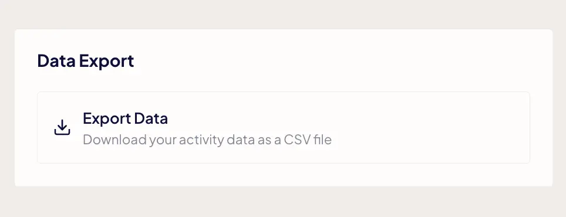The height and width of the screenshot is (217, 566).
Task: Choose the Export Data row in the panel
Action: click(284, 127)
